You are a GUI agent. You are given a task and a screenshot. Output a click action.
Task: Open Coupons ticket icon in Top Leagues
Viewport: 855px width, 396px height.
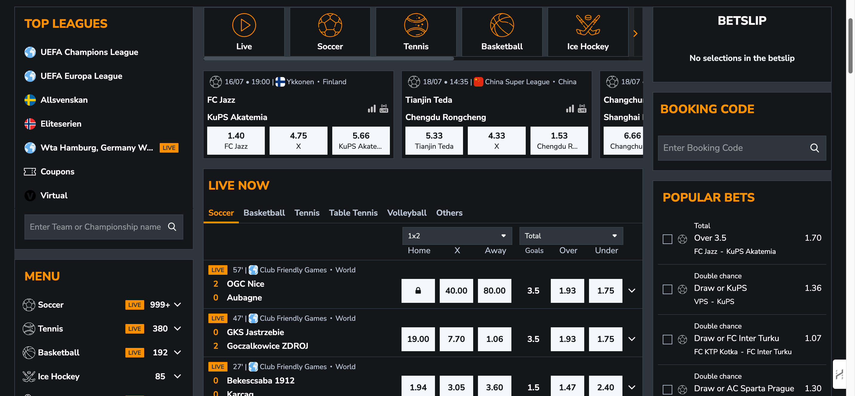pos(30,172)
